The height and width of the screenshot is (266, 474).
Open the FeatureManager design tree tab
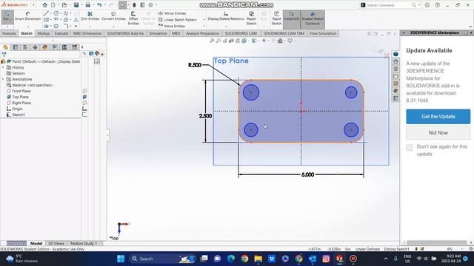coord(5,47)
